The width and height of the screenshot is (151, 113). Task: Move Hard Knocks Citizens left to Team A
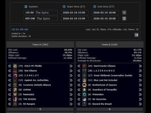tap(79, 66)
